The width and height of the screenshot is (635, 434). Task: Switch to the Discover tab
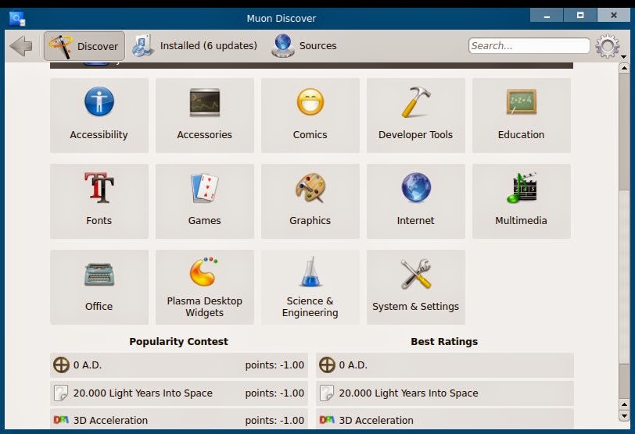84,45
